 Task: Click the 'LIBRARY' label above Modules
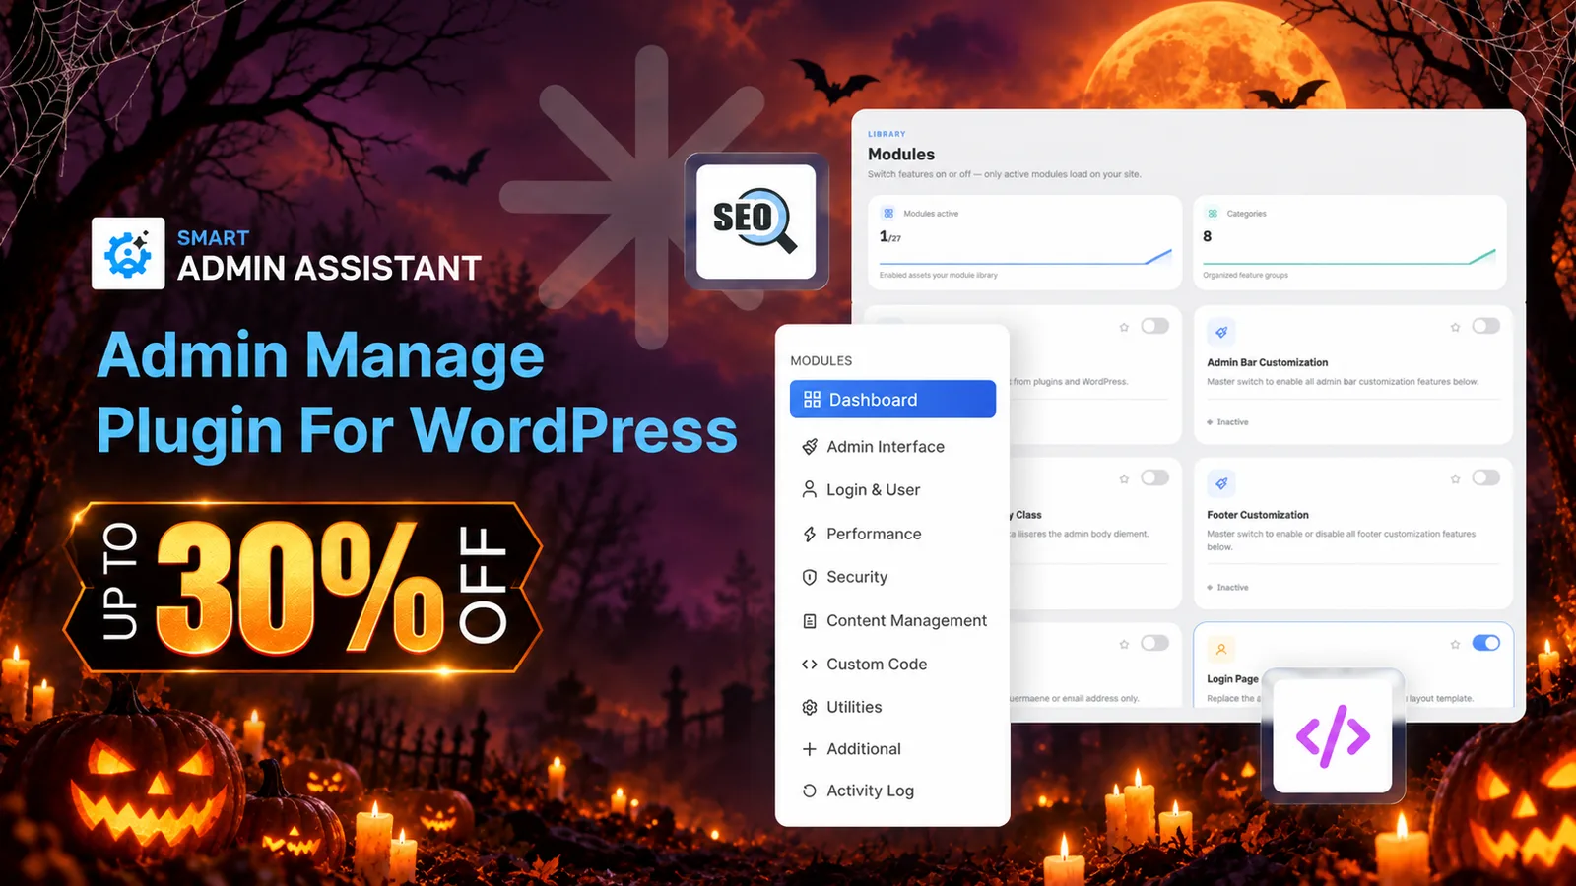point(886,134)
